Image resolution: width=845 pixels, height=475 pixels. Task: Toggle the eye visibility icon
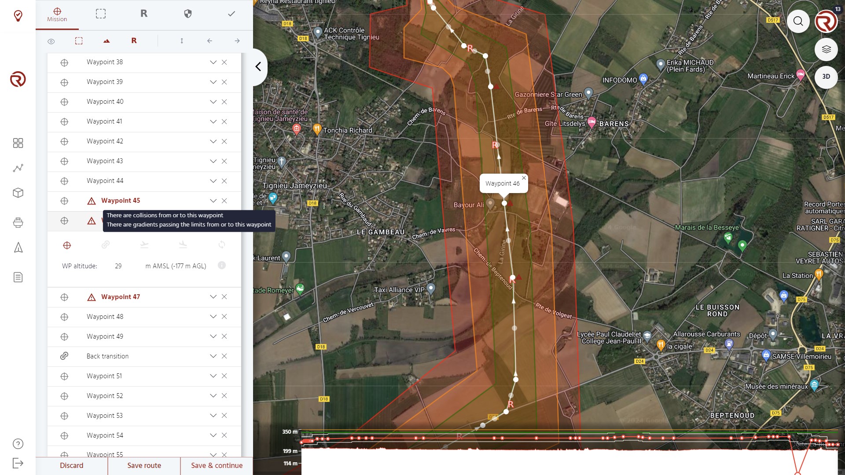(x=51, y=41)
